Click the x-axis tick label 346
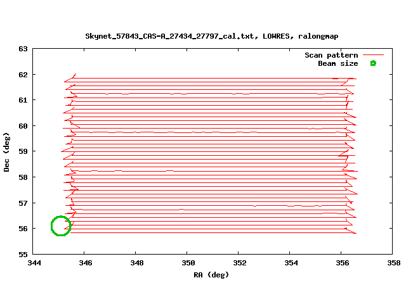This screenshot has height=304, width=406. (86, 263)
